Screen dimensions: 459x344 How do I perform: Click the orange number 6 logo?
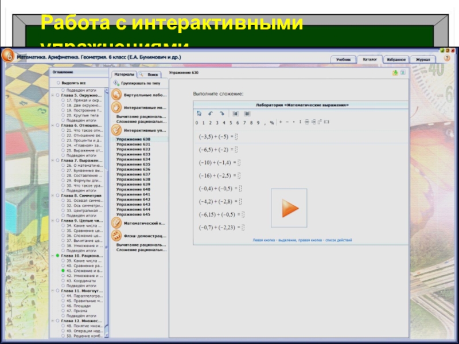[x=8, y=56]
